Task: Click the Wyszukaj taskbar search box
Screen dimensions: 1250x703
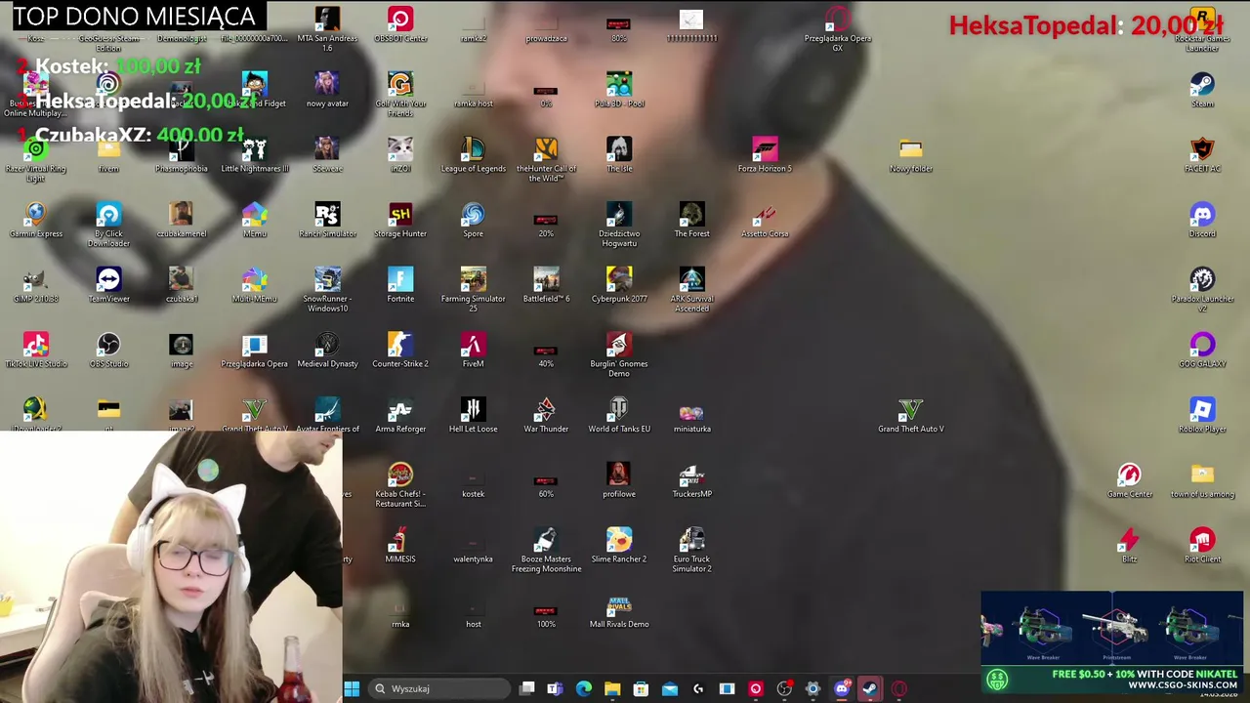Action: click(x=437, y=688)
